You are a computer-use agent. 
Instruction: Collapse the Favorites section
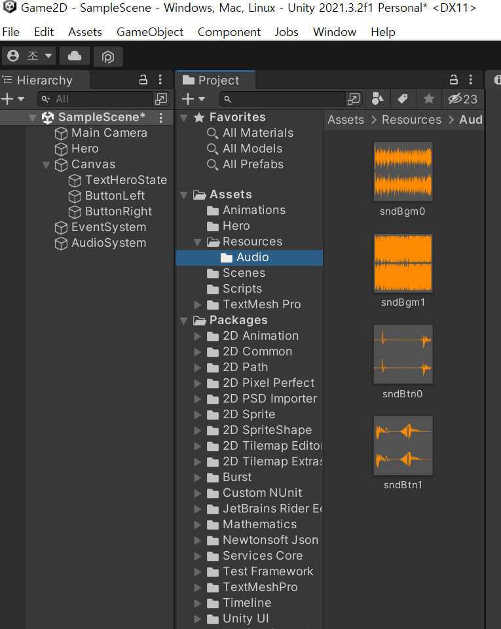[184, 118]
